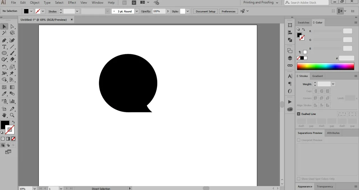Open the Style dropdown arrow
This screenshot has height=190, width=359.
tap(188, 11)
